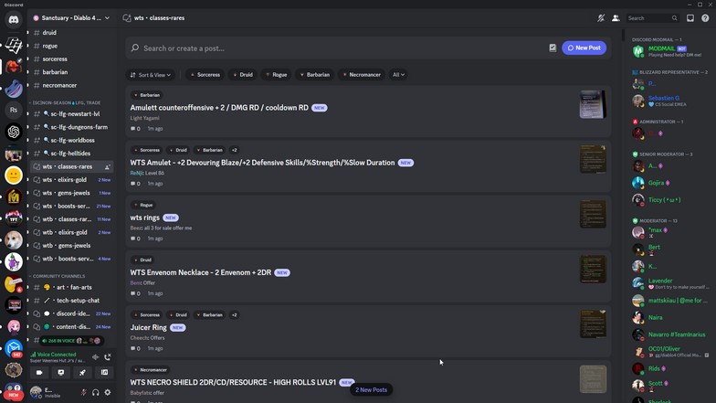Image resolution: width=716 pixels, height=403 pixels.
Task: Click magnifier icon in header Search box
Action: pyautogui.click(x=674, y=18)
